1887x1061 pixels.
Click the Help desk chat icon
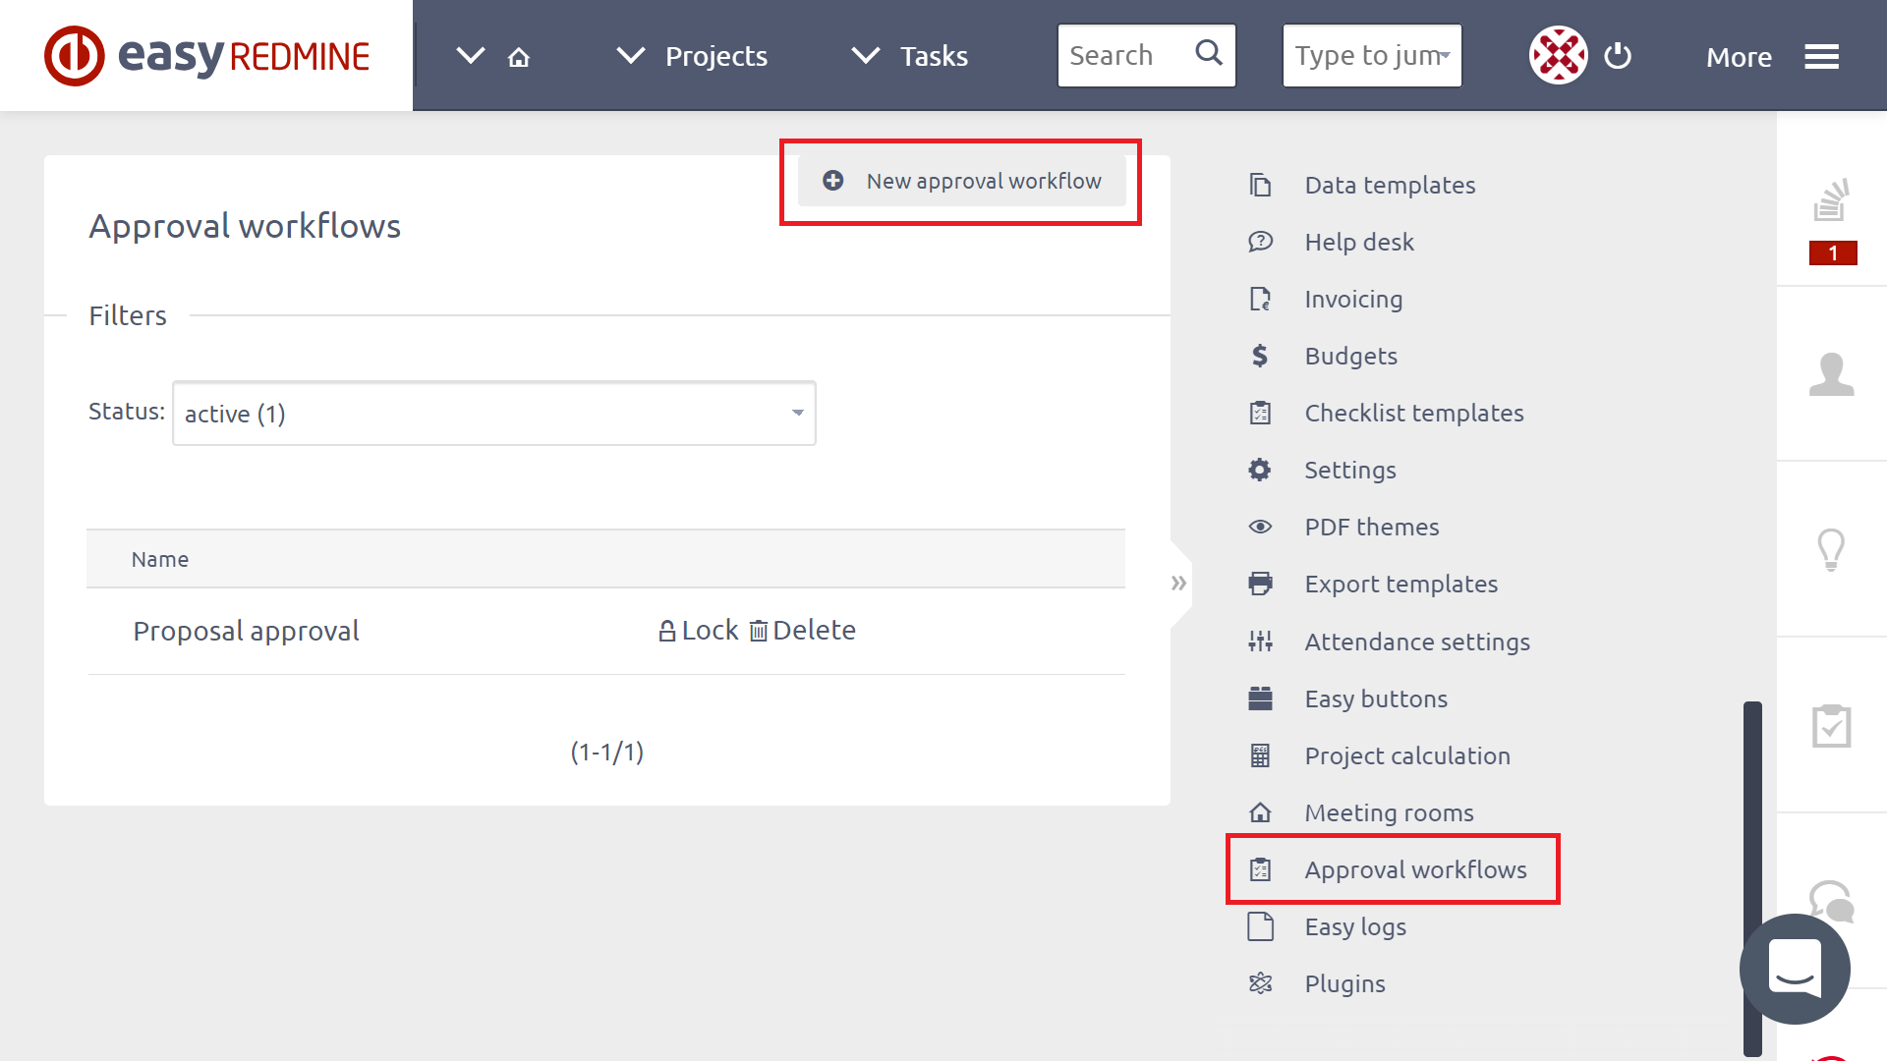1260,242
